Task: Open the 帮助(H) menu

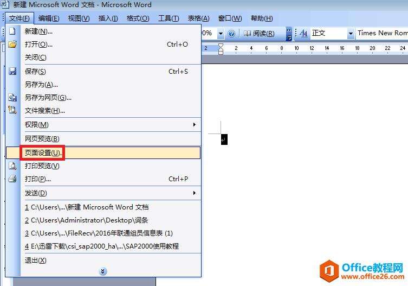Action: 262,18
